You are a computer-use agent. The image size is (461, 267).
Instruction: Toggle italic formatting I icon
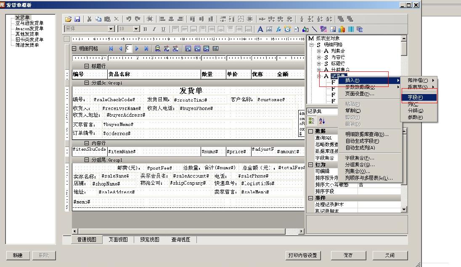point(154,29)
